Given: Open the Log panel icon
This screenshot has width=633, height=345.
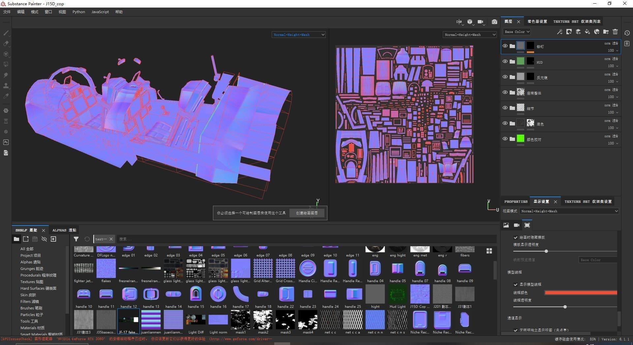Looking at the screenshot, I should [627, 43].
